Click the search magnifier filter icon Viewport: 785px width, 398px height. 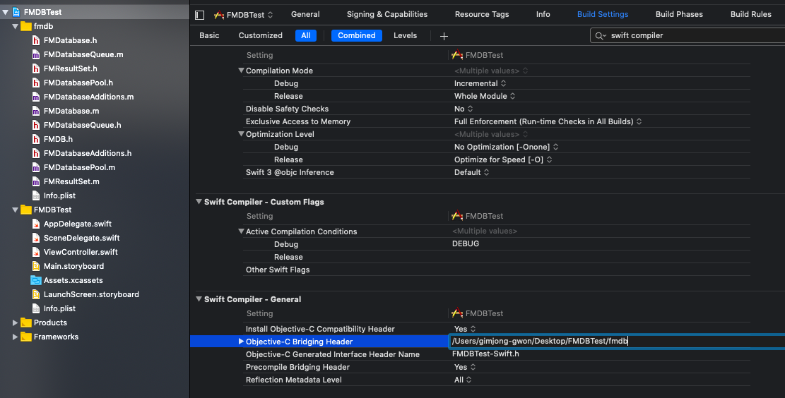(600, 35)
